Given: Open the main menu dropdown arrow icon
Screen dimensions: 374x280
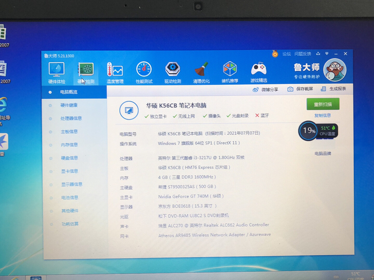Looking at the screenshot, I should pyautogui.click(x=327, y=53).
